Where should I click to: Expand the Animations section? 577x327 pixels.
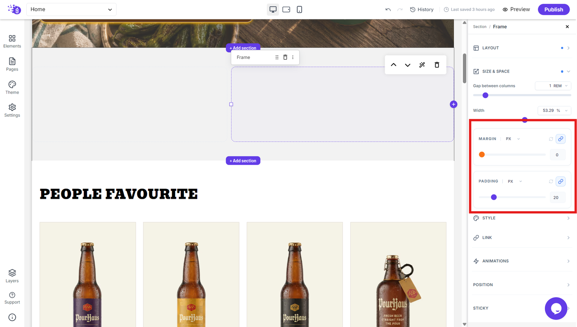[522, 261]
